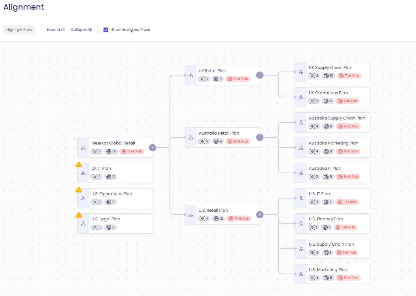416x296 pixels.
Task: Click the U.S. IT Plan hierarchy icon
Action: 301,198
